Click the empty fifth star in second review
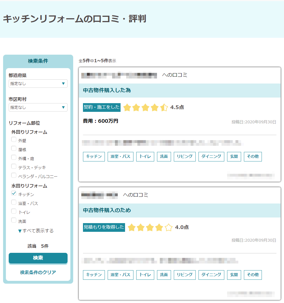The height and width of the screenshot is (303, 284). click(x=168, y=227)
